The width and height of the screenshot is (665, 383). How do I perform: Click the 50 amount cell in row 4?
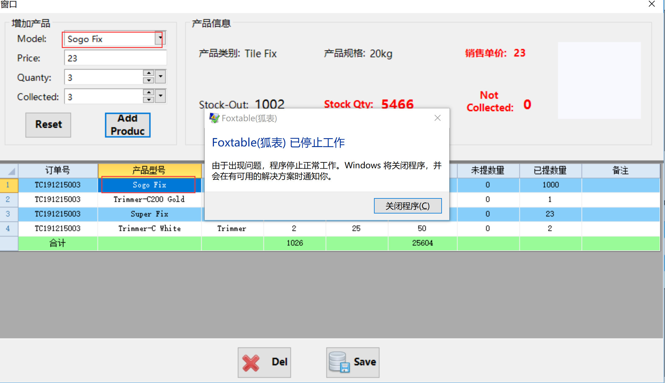point(422,229)
